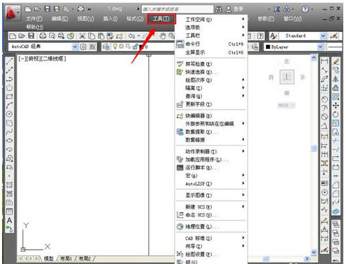Click the vertical scrollbar up arrow

(x=314, y=58)
